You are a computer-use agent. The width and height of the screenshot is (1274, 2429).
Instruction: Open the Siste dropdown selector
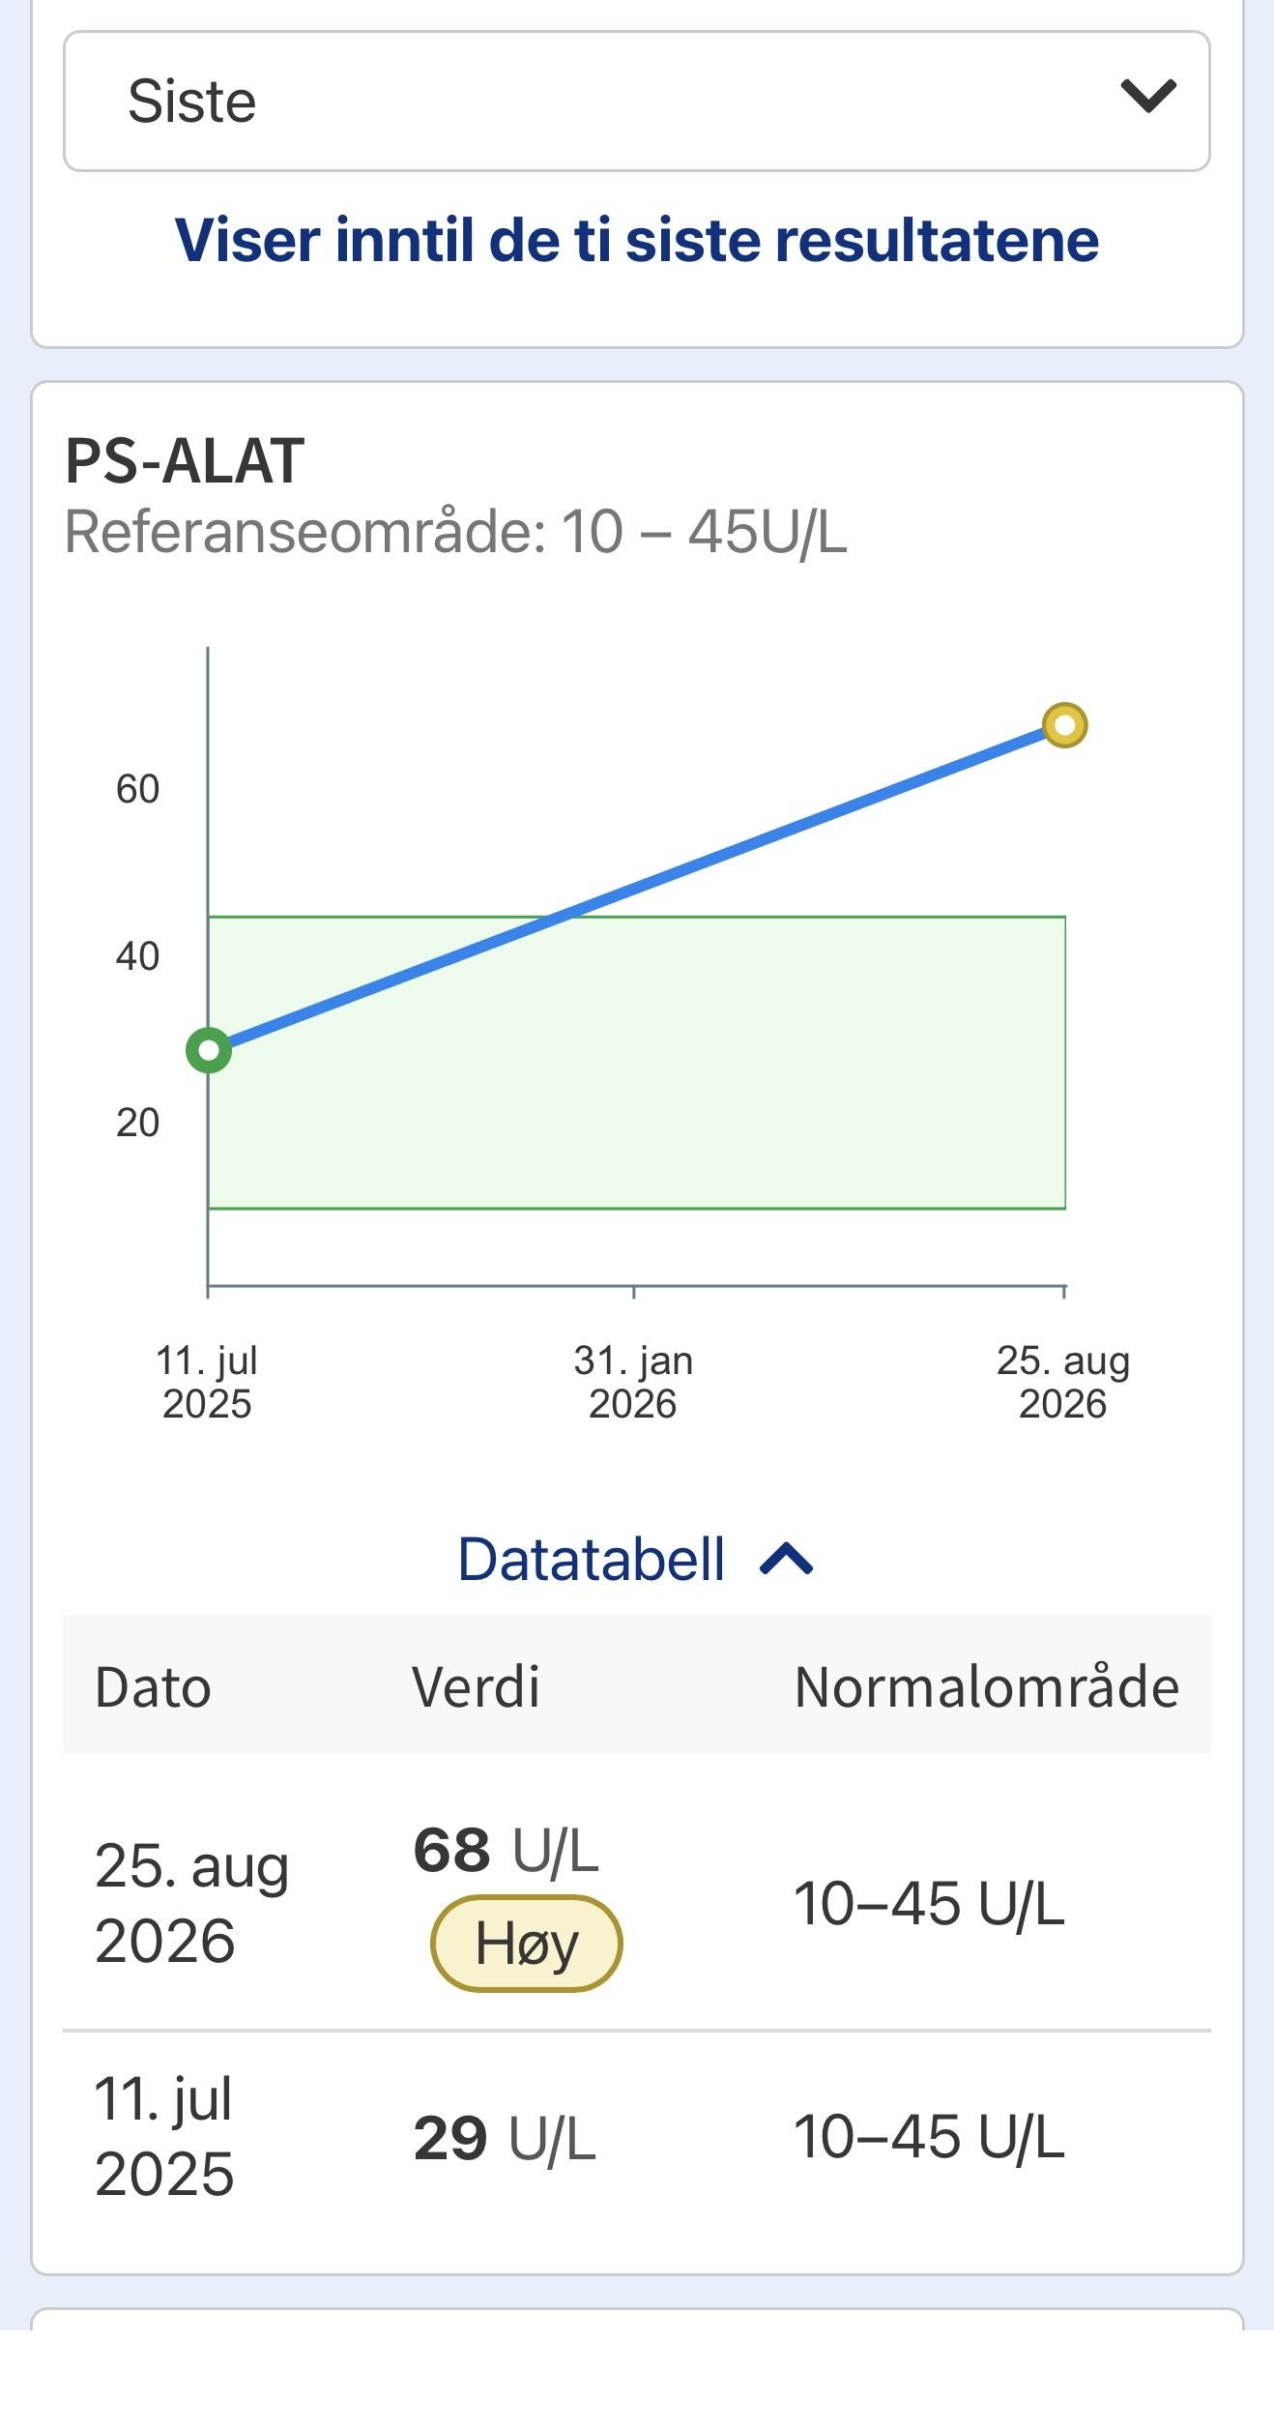point(636,102)
